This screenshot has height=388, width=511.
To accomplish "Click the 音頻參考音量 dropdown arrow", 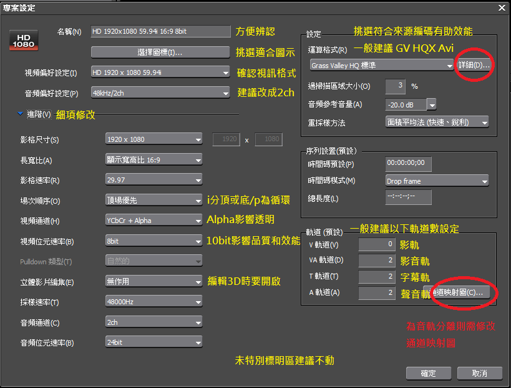I will click(431, 104).
